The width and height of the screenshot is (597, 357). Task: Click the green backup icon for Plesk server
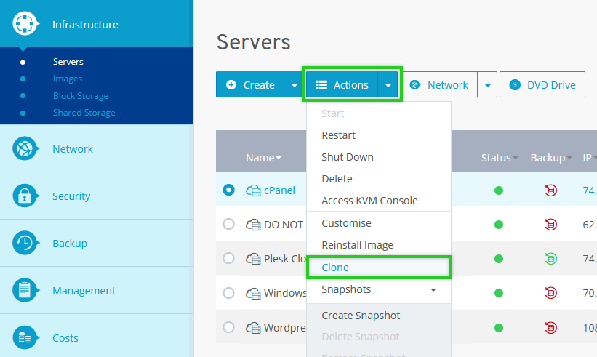coord(550,258)
